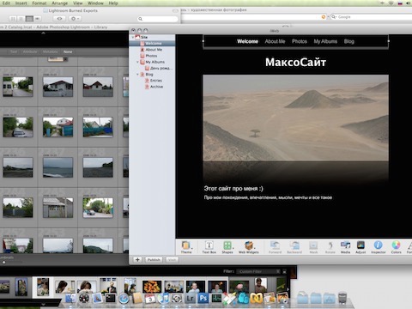Click Blog in page navigation bar

349,41
